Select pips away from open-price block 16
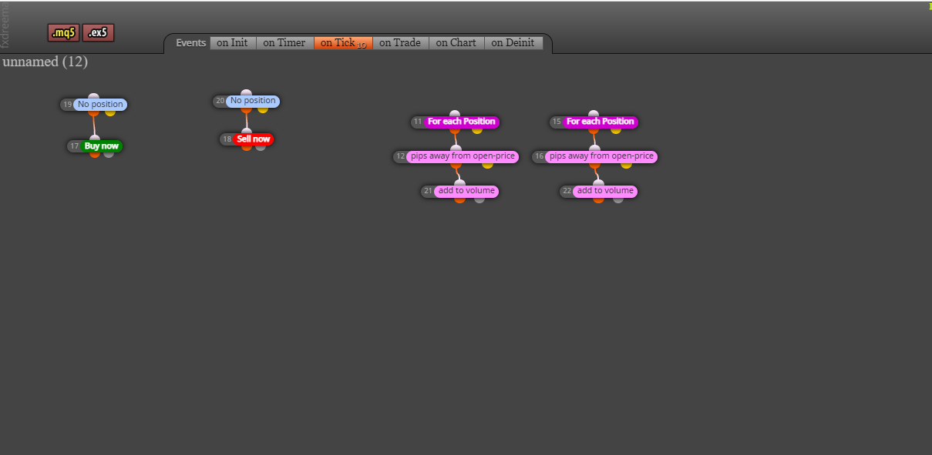The width and height of the screenshot is (932, 455). coord(601,156)
